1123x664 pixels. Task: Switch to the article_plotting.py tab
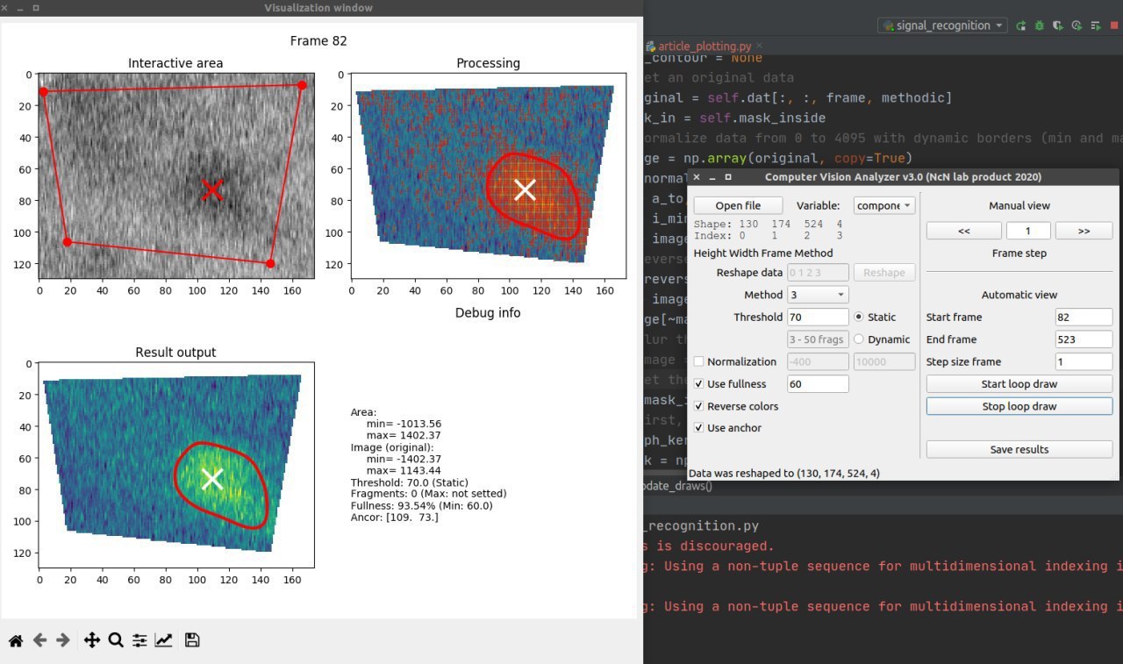click(x=705, y=46)
